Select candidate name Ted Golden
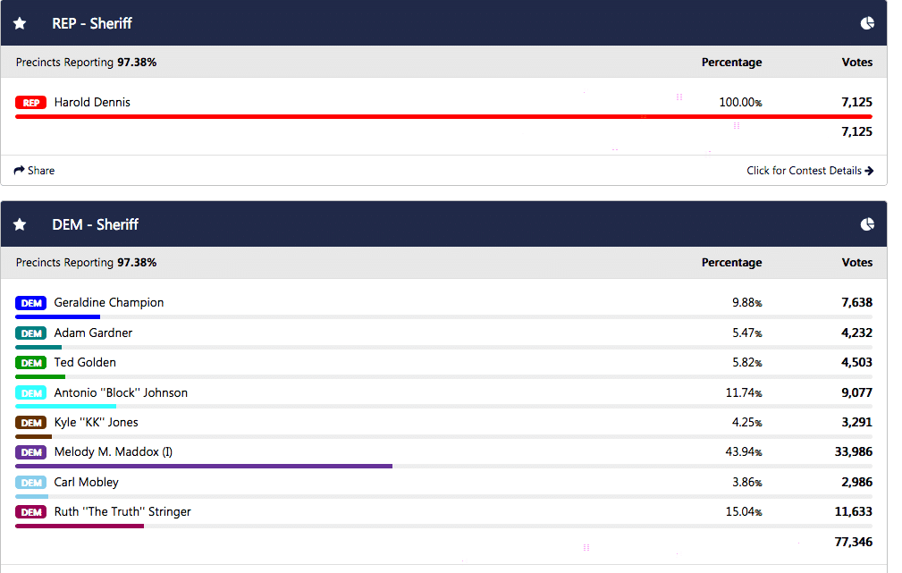 coord(85,362)
